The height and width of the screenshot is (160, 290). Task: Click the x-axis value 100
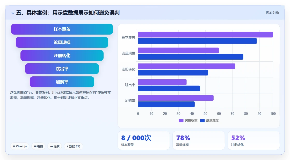pos(273,114)
